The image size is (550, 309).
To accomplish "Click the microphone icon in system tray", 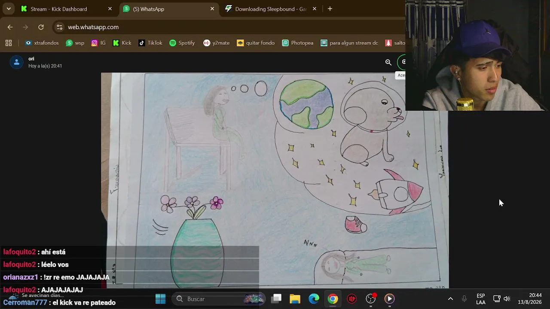I will point(464,299).
